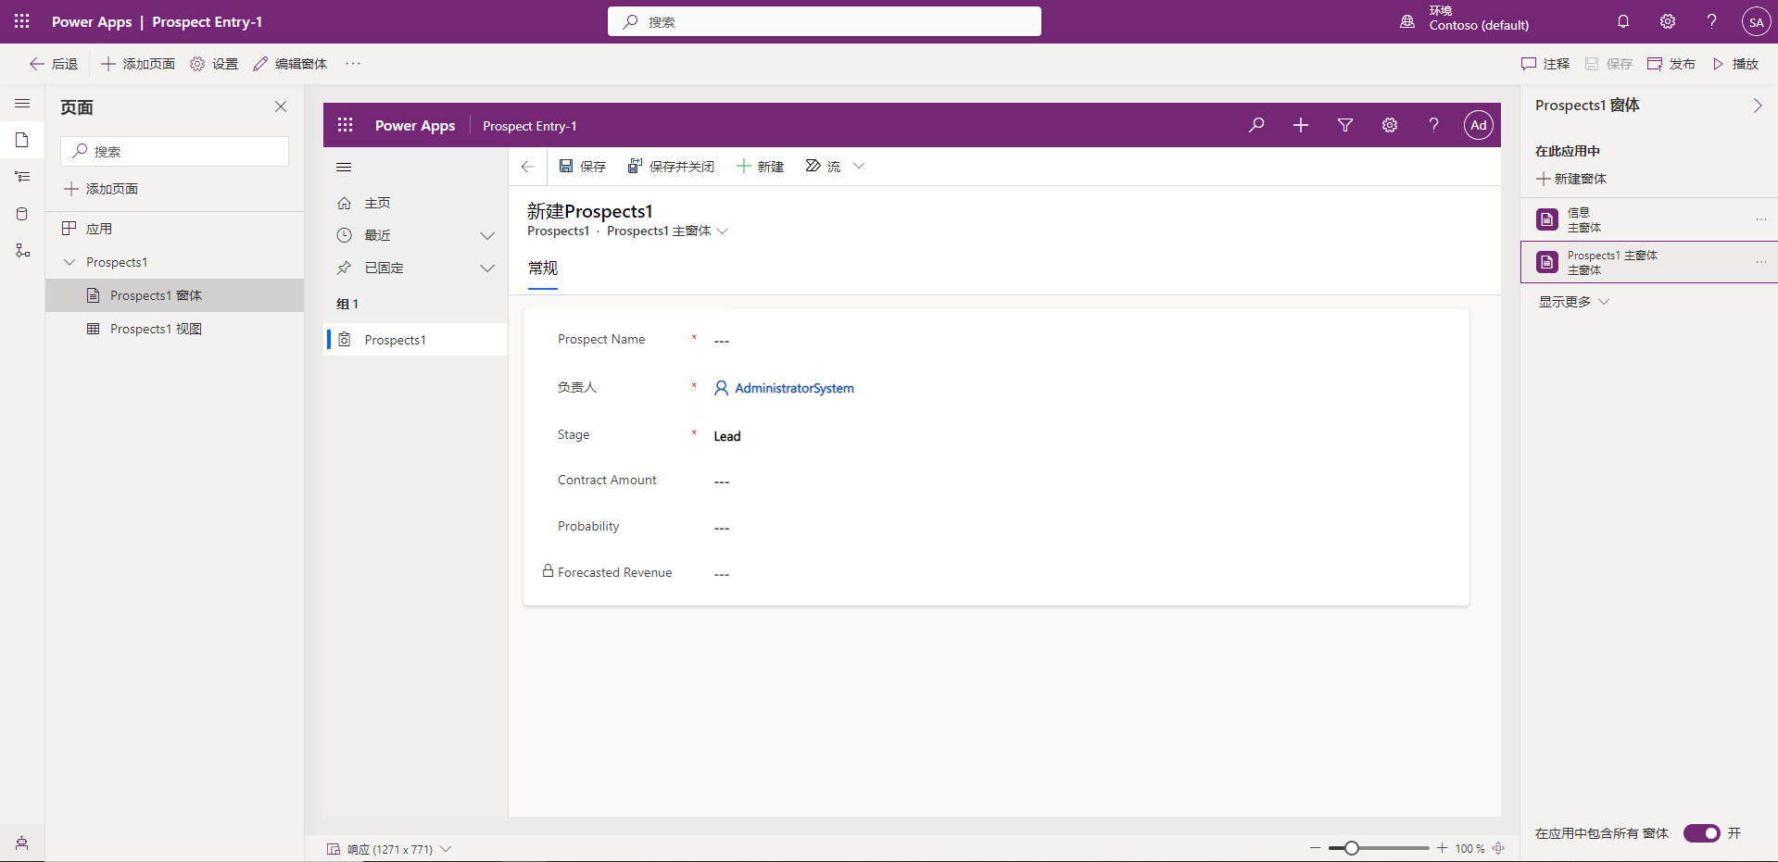Click 保存 in the form command bar
Image resolution: width=1778 pixels, height=862 pixels.
click(x=582, y=167)
